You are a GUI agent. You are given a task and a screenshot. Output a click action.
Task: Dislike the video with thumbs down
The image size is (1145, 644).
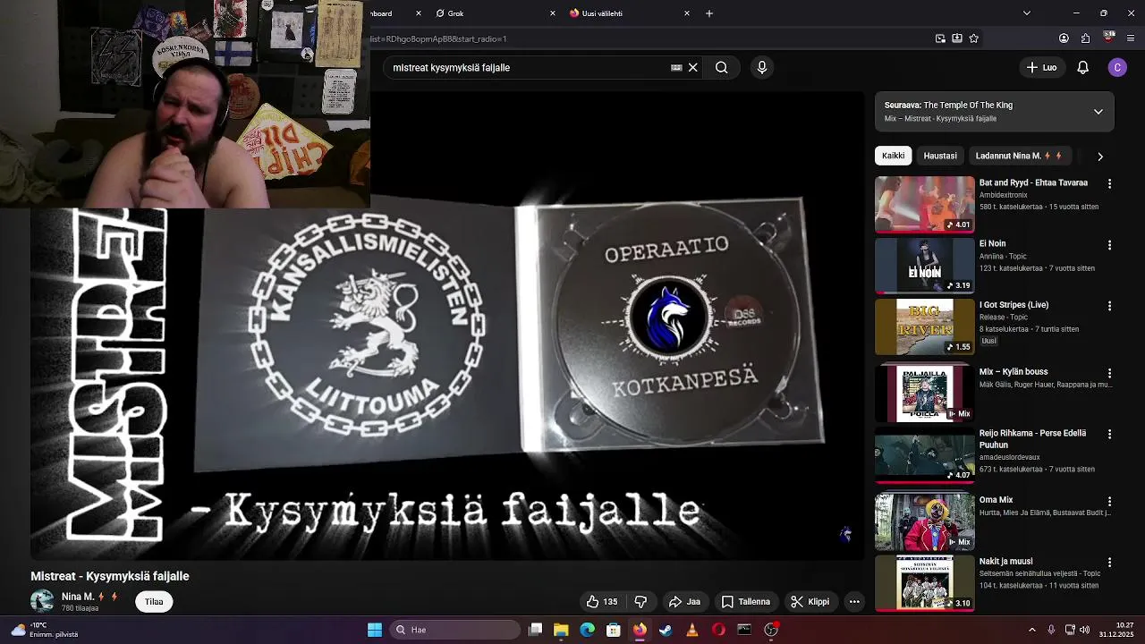[640, 602]
